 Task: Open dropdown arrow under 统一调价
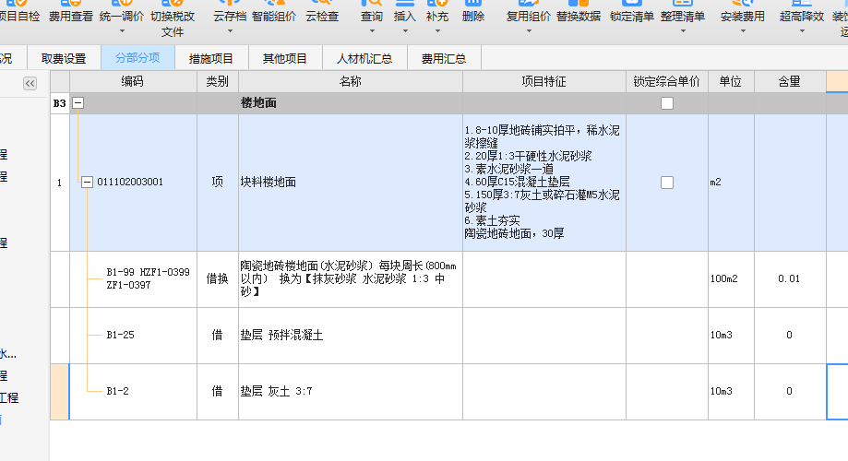coord(122,31)
